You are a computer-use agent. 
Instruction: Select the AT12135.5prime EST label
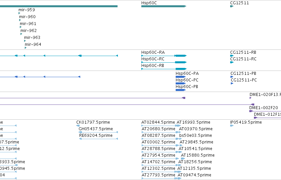point(194,169)
